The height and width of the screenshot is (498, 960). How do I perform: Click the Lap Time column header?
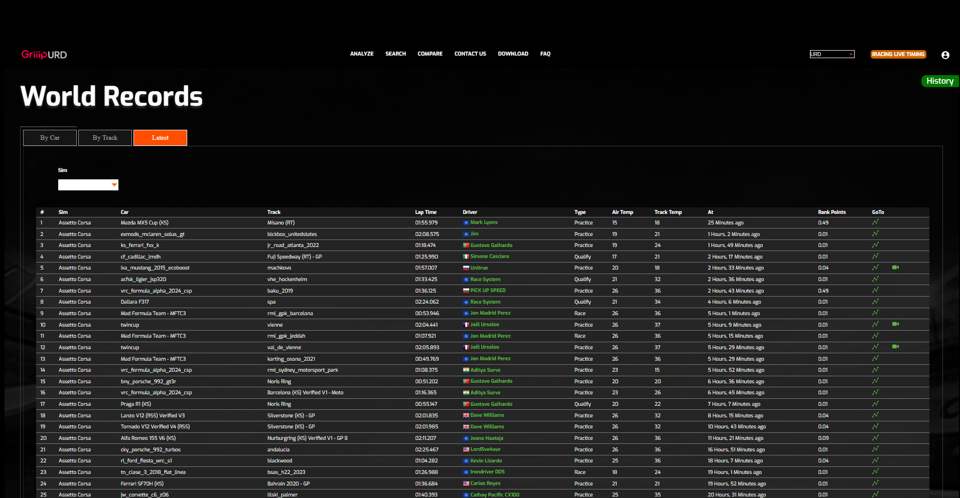tap(426, 212)
